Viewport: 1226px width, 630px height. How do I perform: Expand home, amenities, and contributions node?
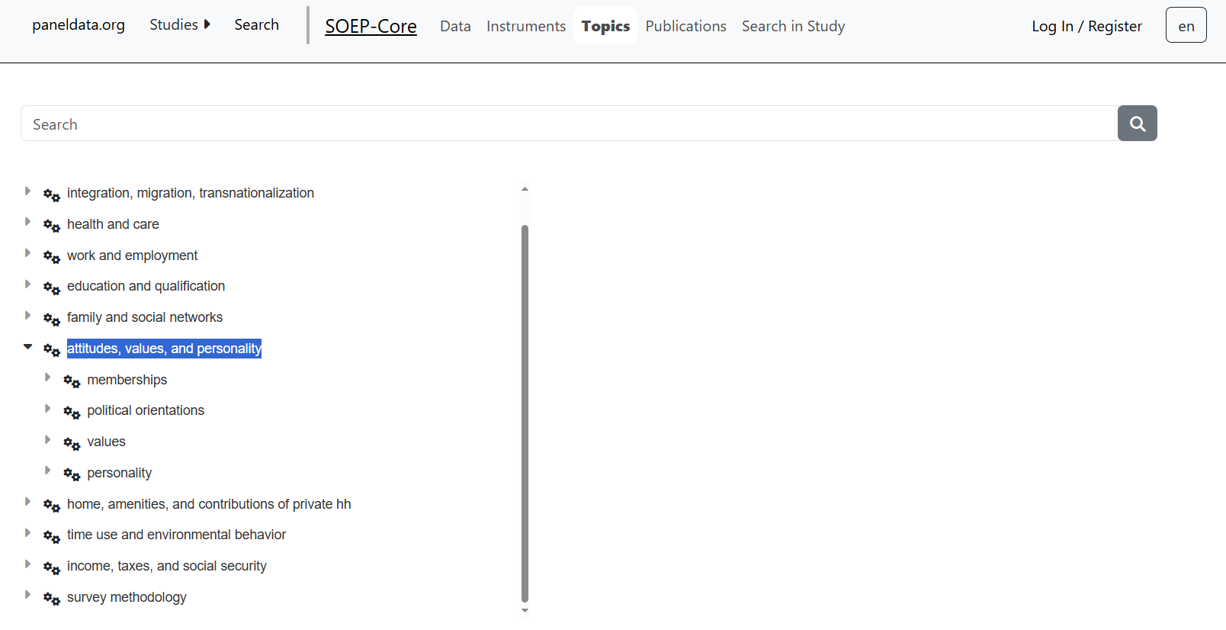coord(27,502)
